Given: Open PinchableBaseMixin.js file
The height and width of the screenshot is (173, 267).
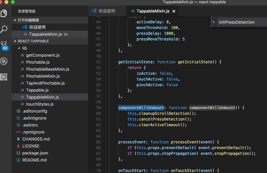Looking at the screenshot, I should pyautogui.click(x=50, y=69).
